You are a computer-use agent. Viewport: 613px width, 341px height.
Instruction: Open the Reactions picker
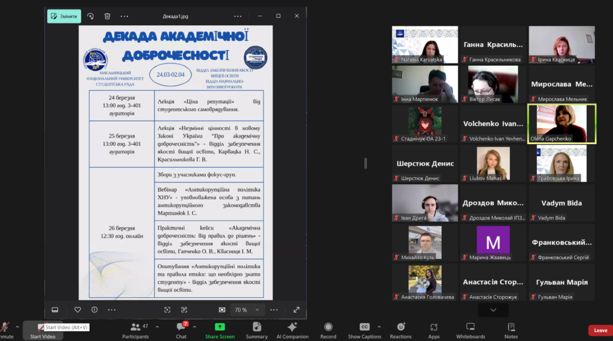pyautogui.click(x=400, y=330)
